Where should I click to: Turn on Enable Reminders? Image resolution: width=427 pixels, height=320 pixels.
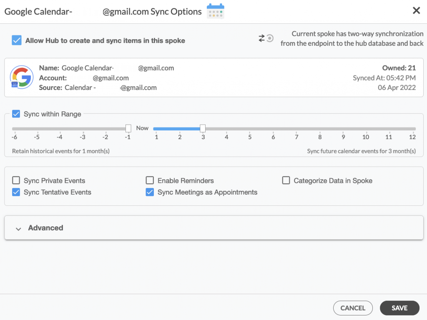[x=150, y=180]
